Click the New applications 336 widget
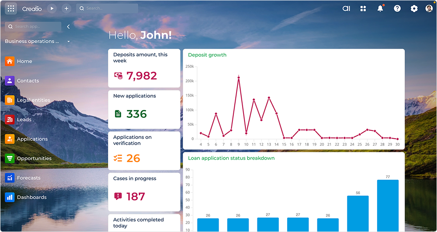The height and width of the screenshot is (232, 437). coord(144,110)
